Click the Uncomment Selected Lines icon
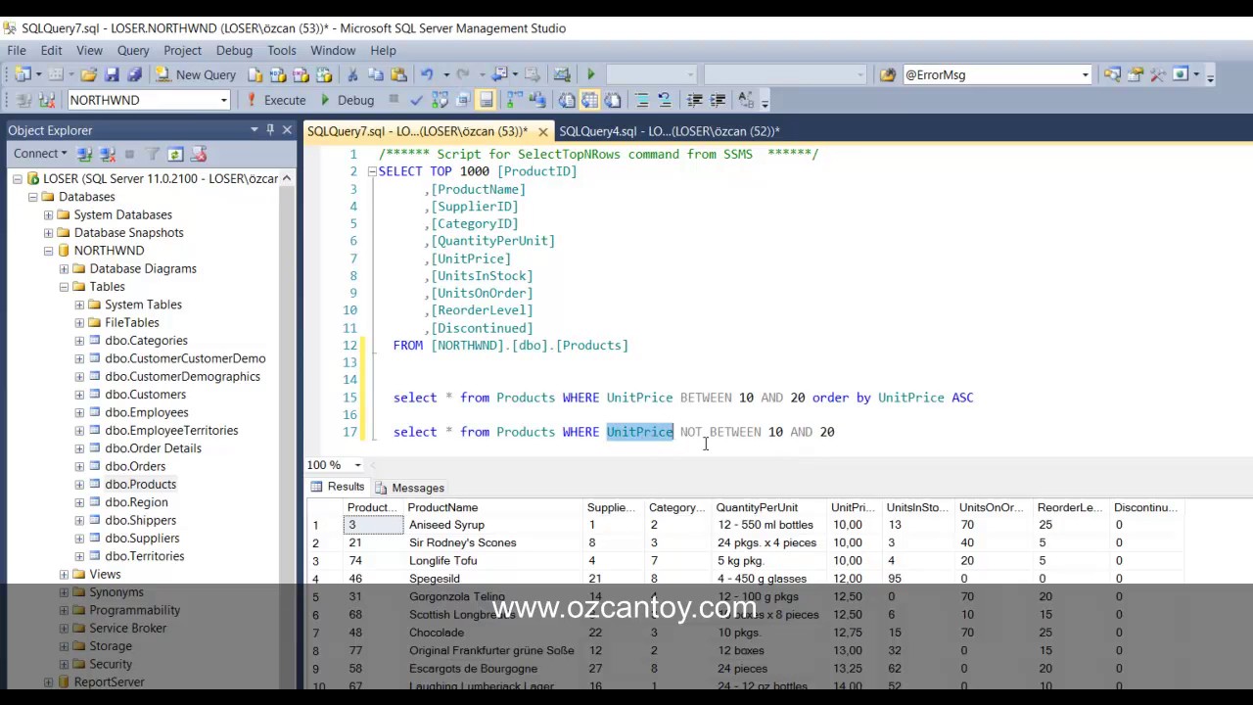Image resolution: width=1253 pixels, height=705 pixels. pos(665,100)
